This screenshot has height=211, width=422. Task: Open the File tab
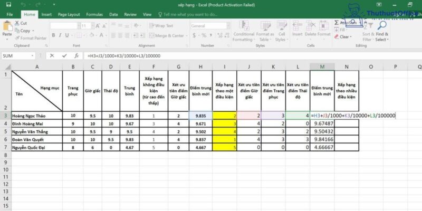(x=9, y=15)
